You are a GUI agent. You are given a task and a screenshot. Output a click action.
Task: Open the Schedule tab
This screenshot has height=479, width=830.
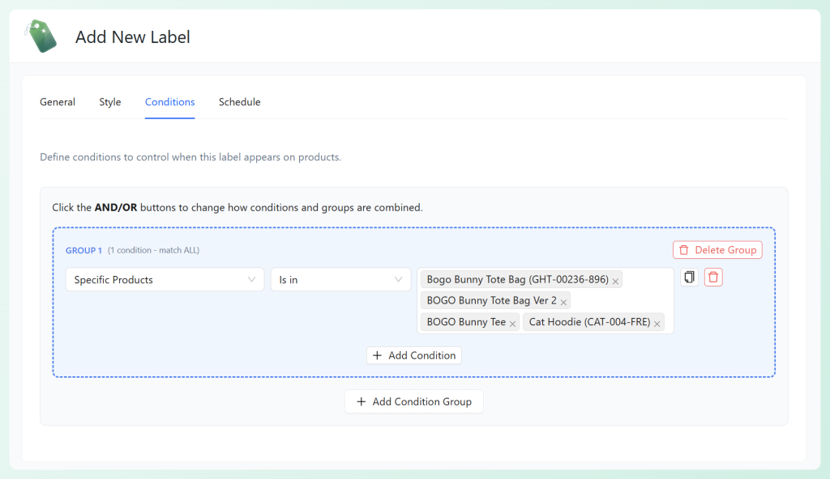239,102
